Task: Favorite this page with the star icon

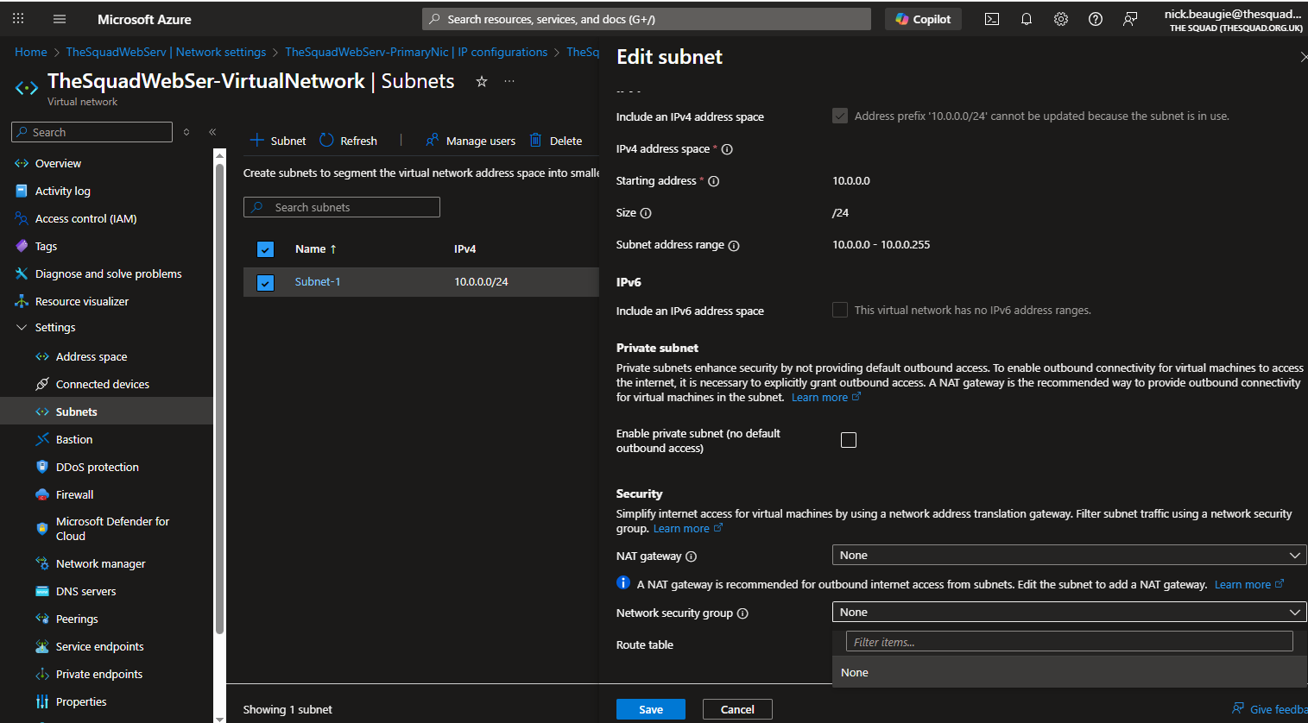Action: [482, 81]
